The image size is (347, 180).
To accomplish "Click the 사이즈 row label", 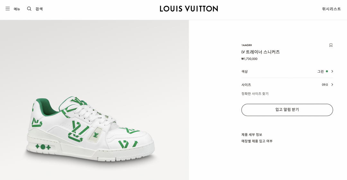I will pyautogui.click(x=246, y=85).
